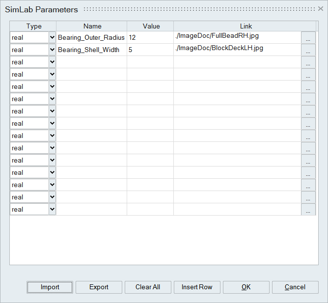Select the value 12 cell

[x=150, y=38]
